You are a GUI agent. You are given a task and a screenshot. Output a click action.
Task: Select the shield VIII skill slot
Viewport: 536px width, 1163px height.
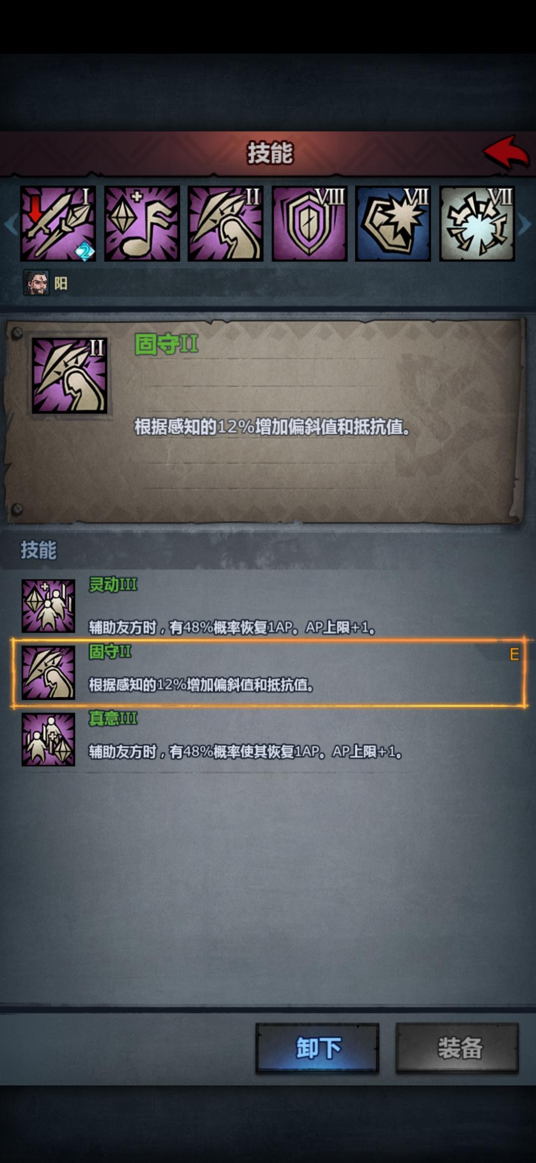(x=309, y=224)
